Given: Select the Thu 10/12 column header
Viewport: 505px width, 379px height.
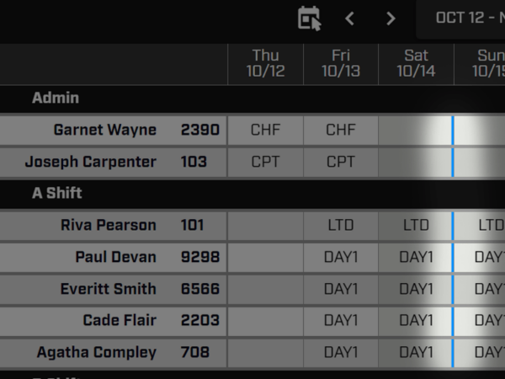Looking at the screenshot, I should (265, 64).
